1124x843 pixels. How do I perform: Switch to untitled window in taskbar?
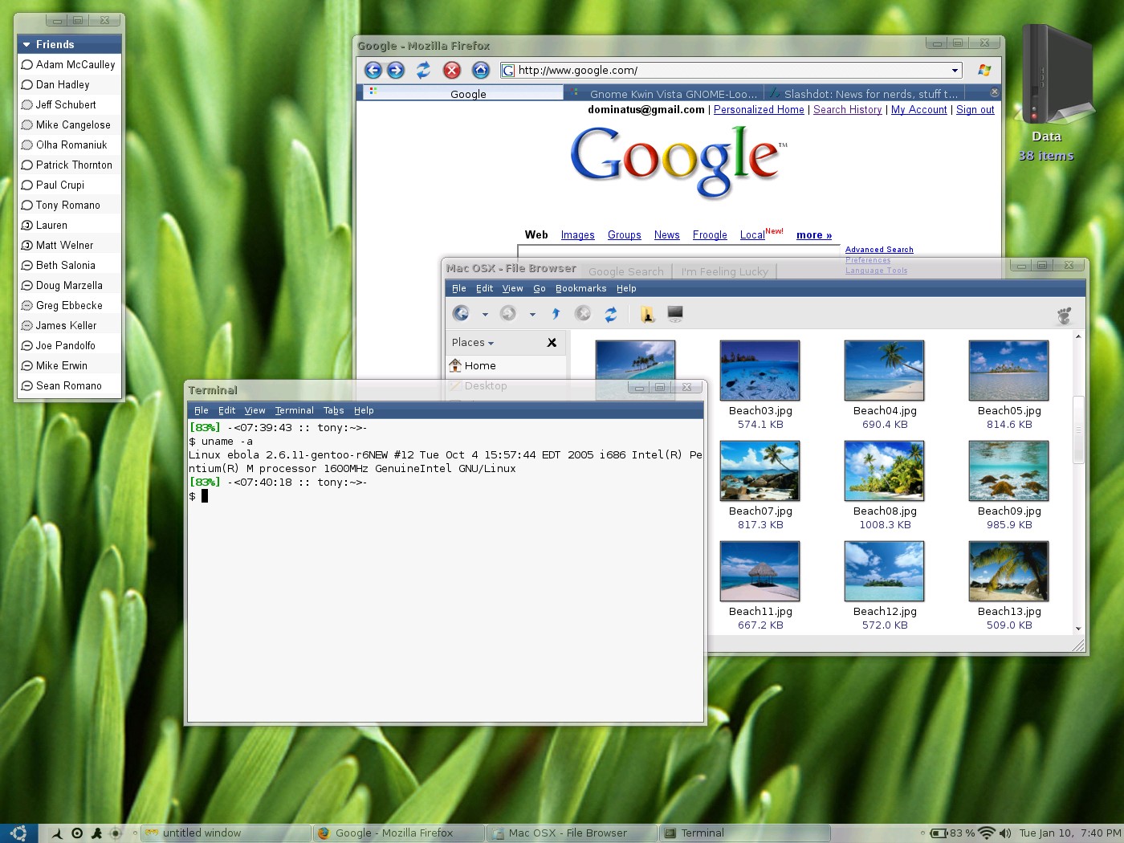pyautogui.click(x=226, y=833)
